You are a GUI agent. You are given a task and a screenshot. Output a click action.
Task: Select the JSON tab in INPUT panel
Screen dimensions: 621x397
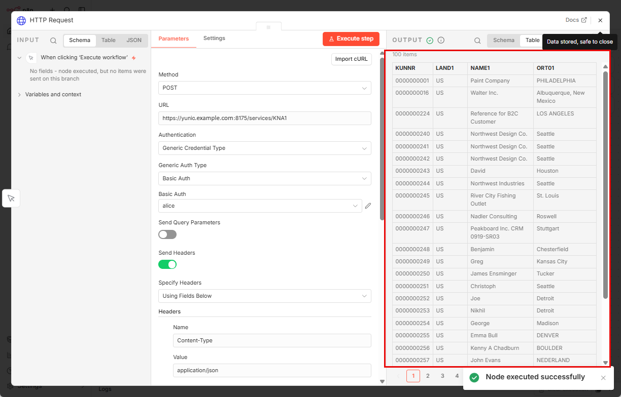[x=134, y=41]
